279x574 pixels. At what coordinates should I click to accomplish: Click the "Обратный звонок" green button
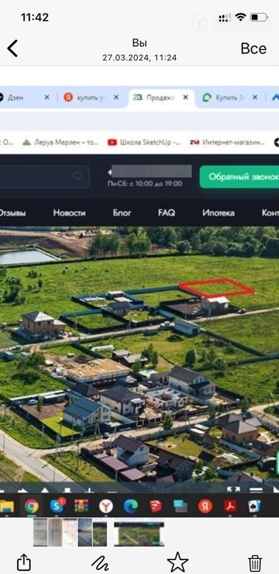(239, 177)
